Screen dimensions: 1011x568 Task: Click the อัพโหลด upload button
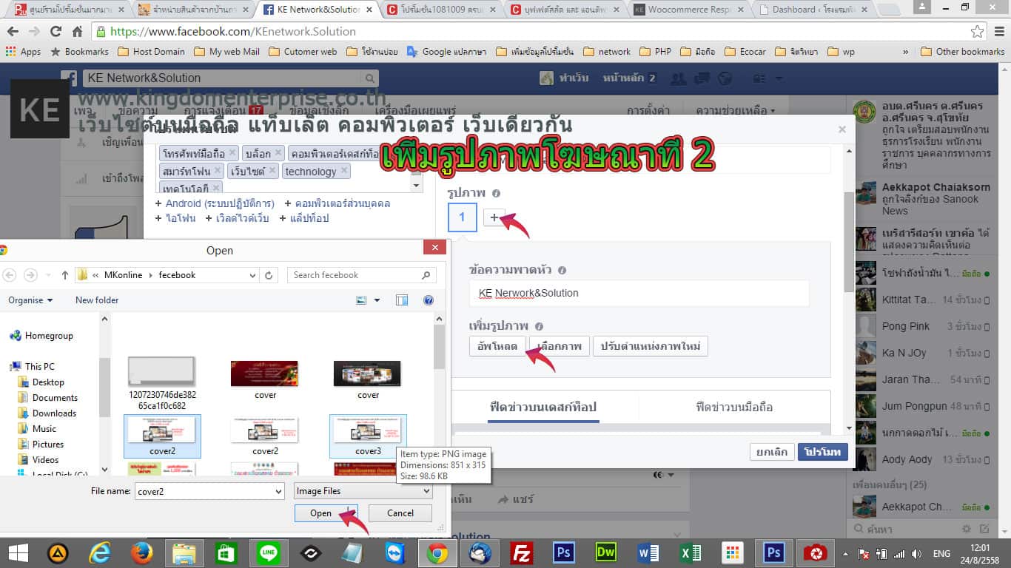click(497, 346)
